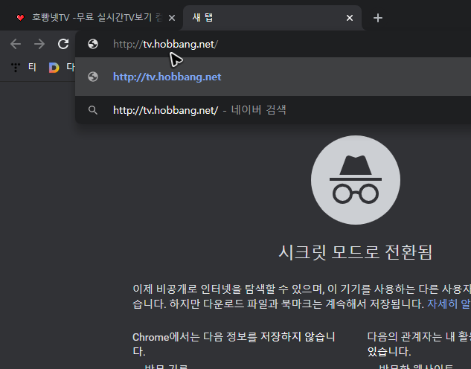Open the 자세히 알아보기 link
Viewport: 471px width, 369px height.
(449, 304)
